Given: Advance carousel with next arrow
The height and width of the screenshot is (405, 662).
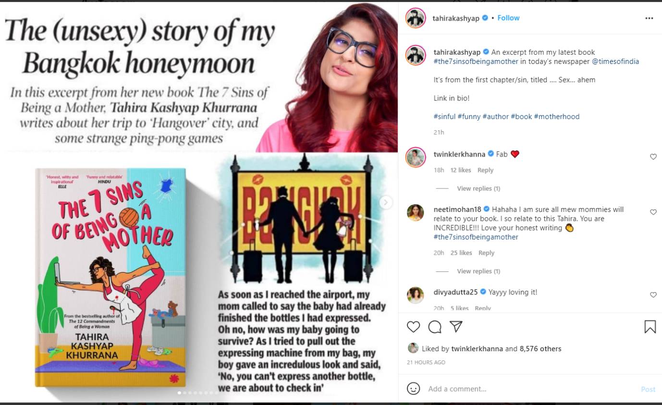Looking at the screenshot, I should pyautogui.click(x=386, y=202).
